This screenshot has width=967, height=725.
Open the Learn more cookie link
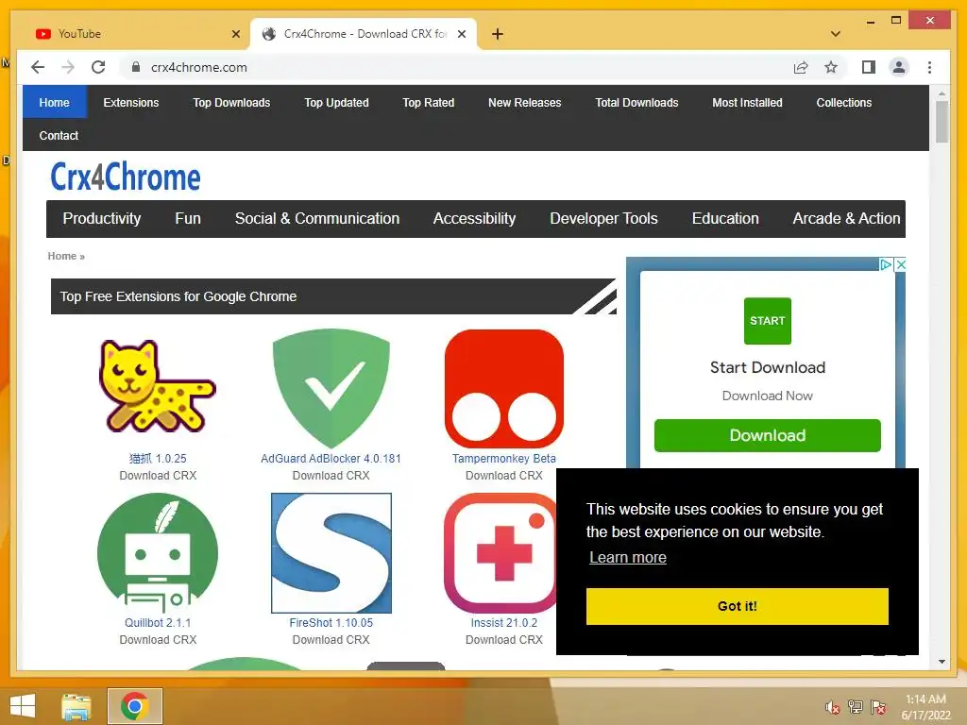pyautogui.click(x=628, y=557)
